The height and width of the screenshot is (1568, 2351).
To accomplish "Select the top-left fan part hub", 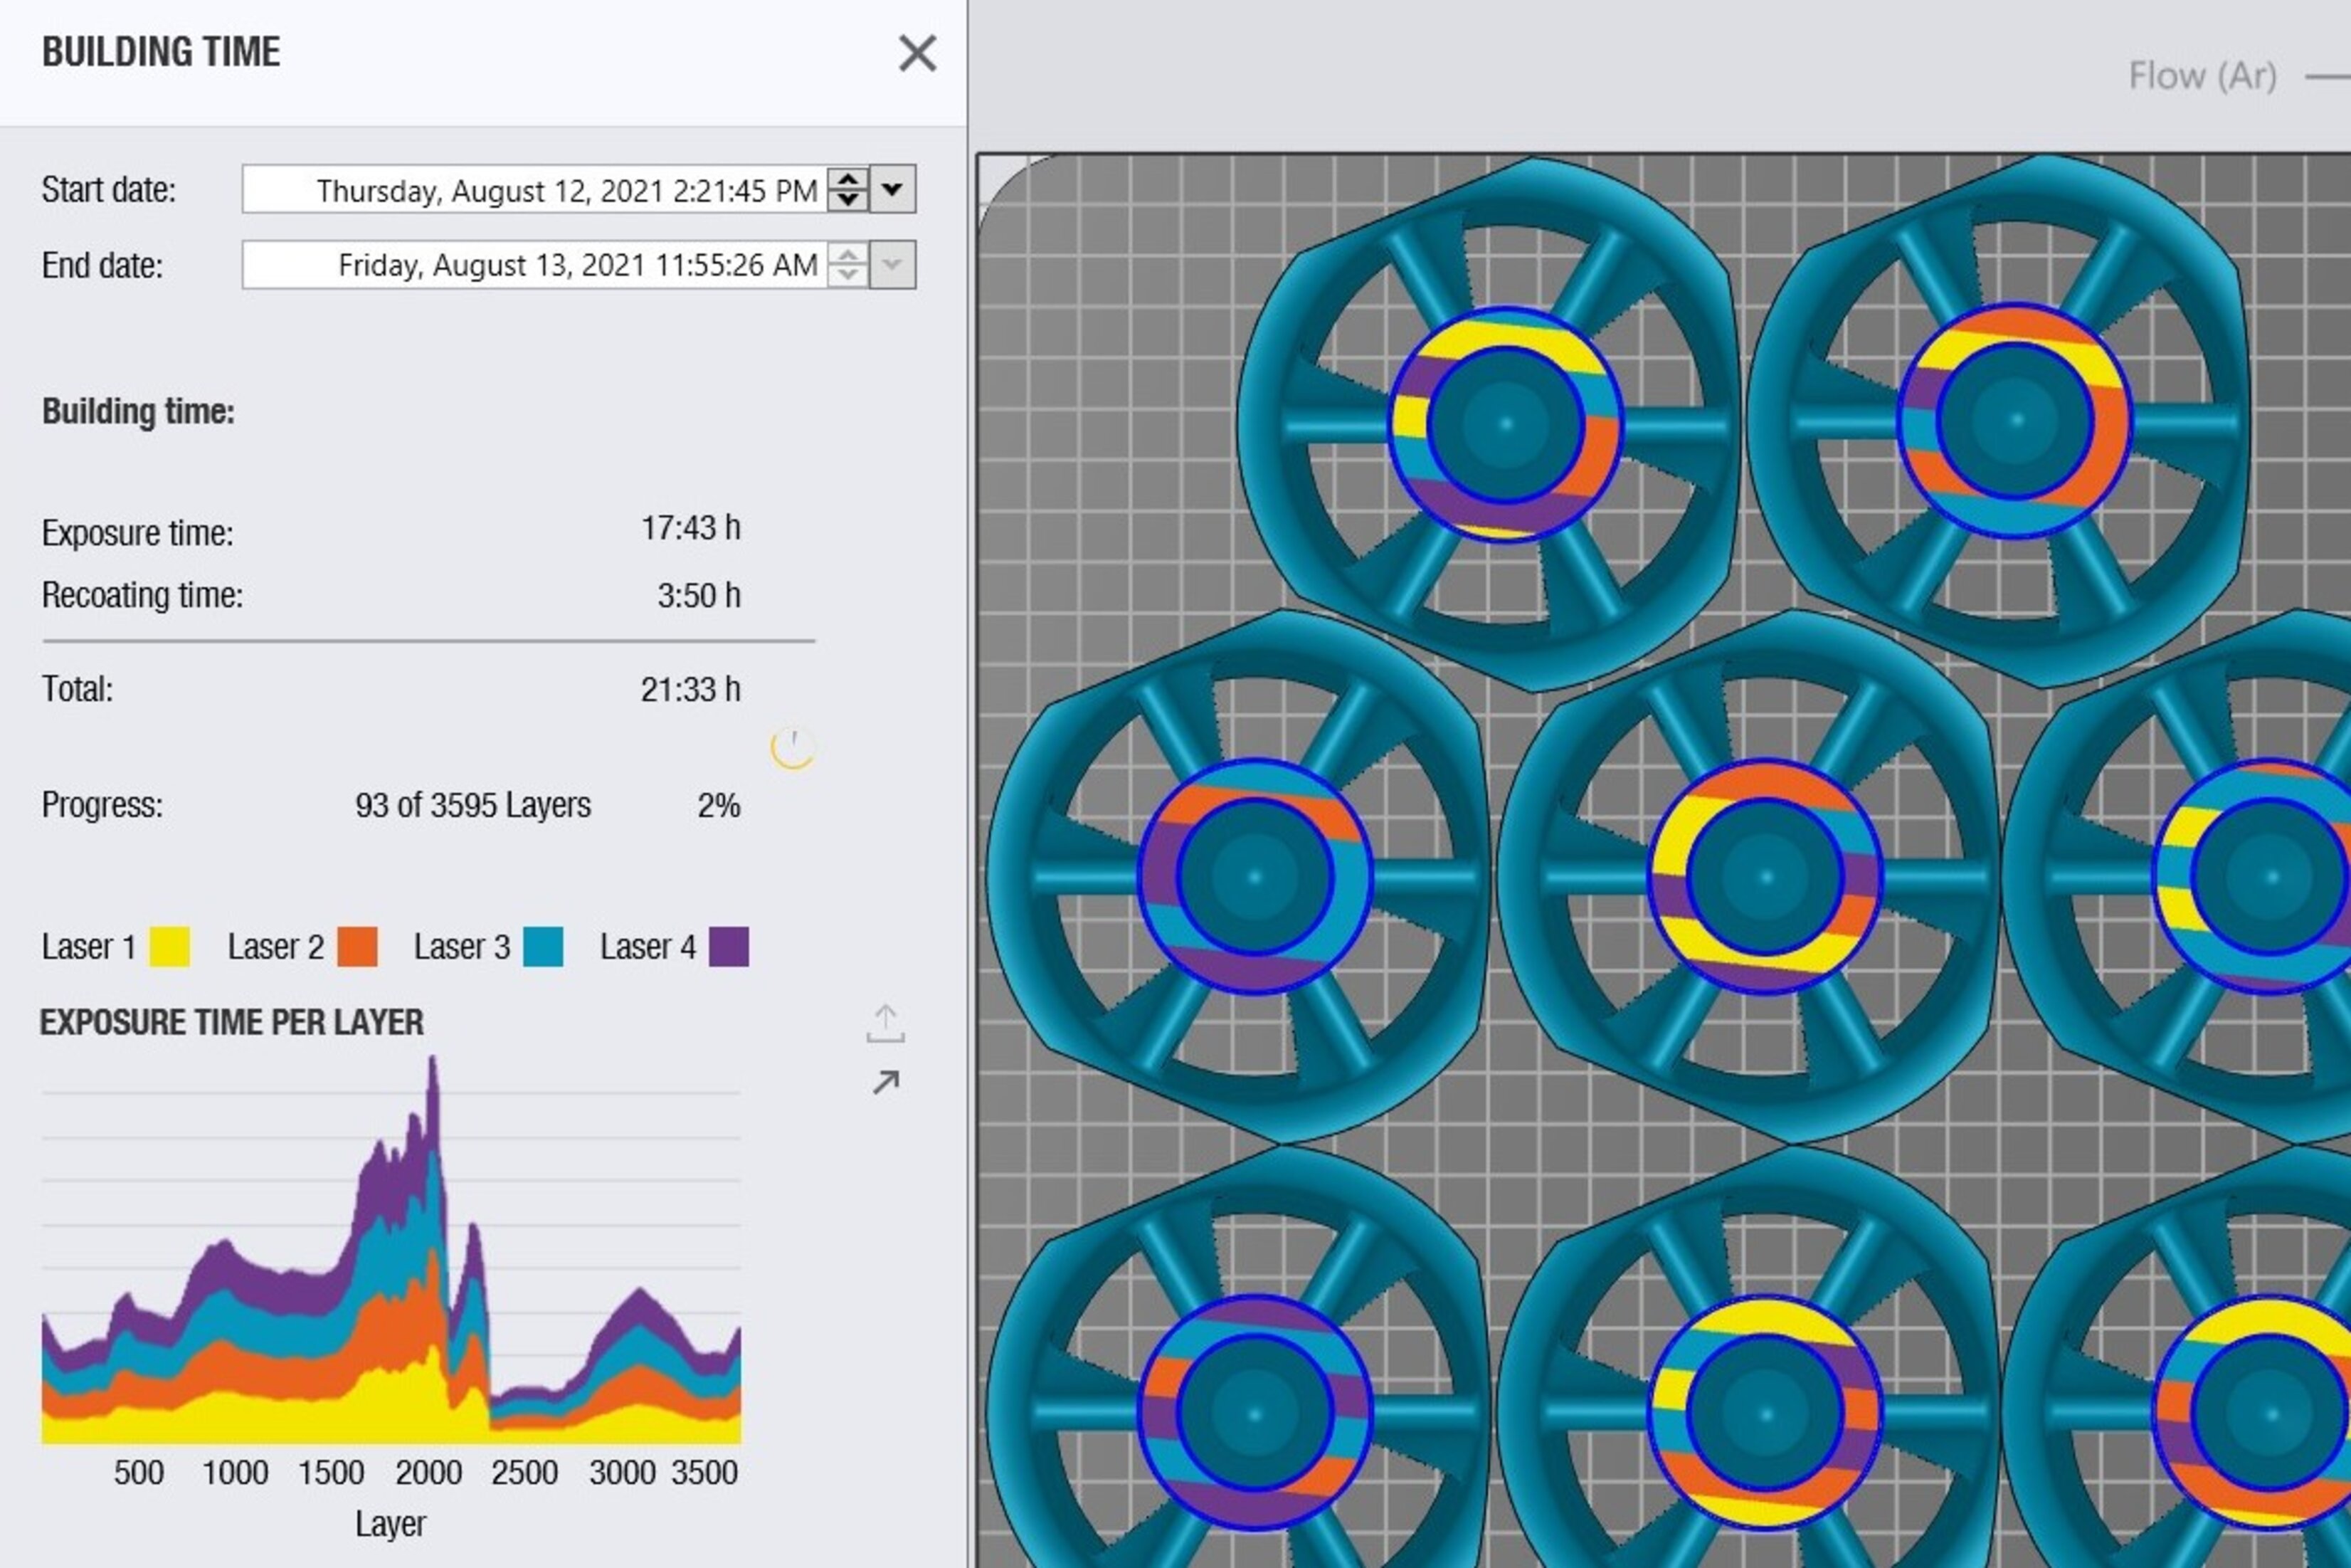I will point(1506,424).
